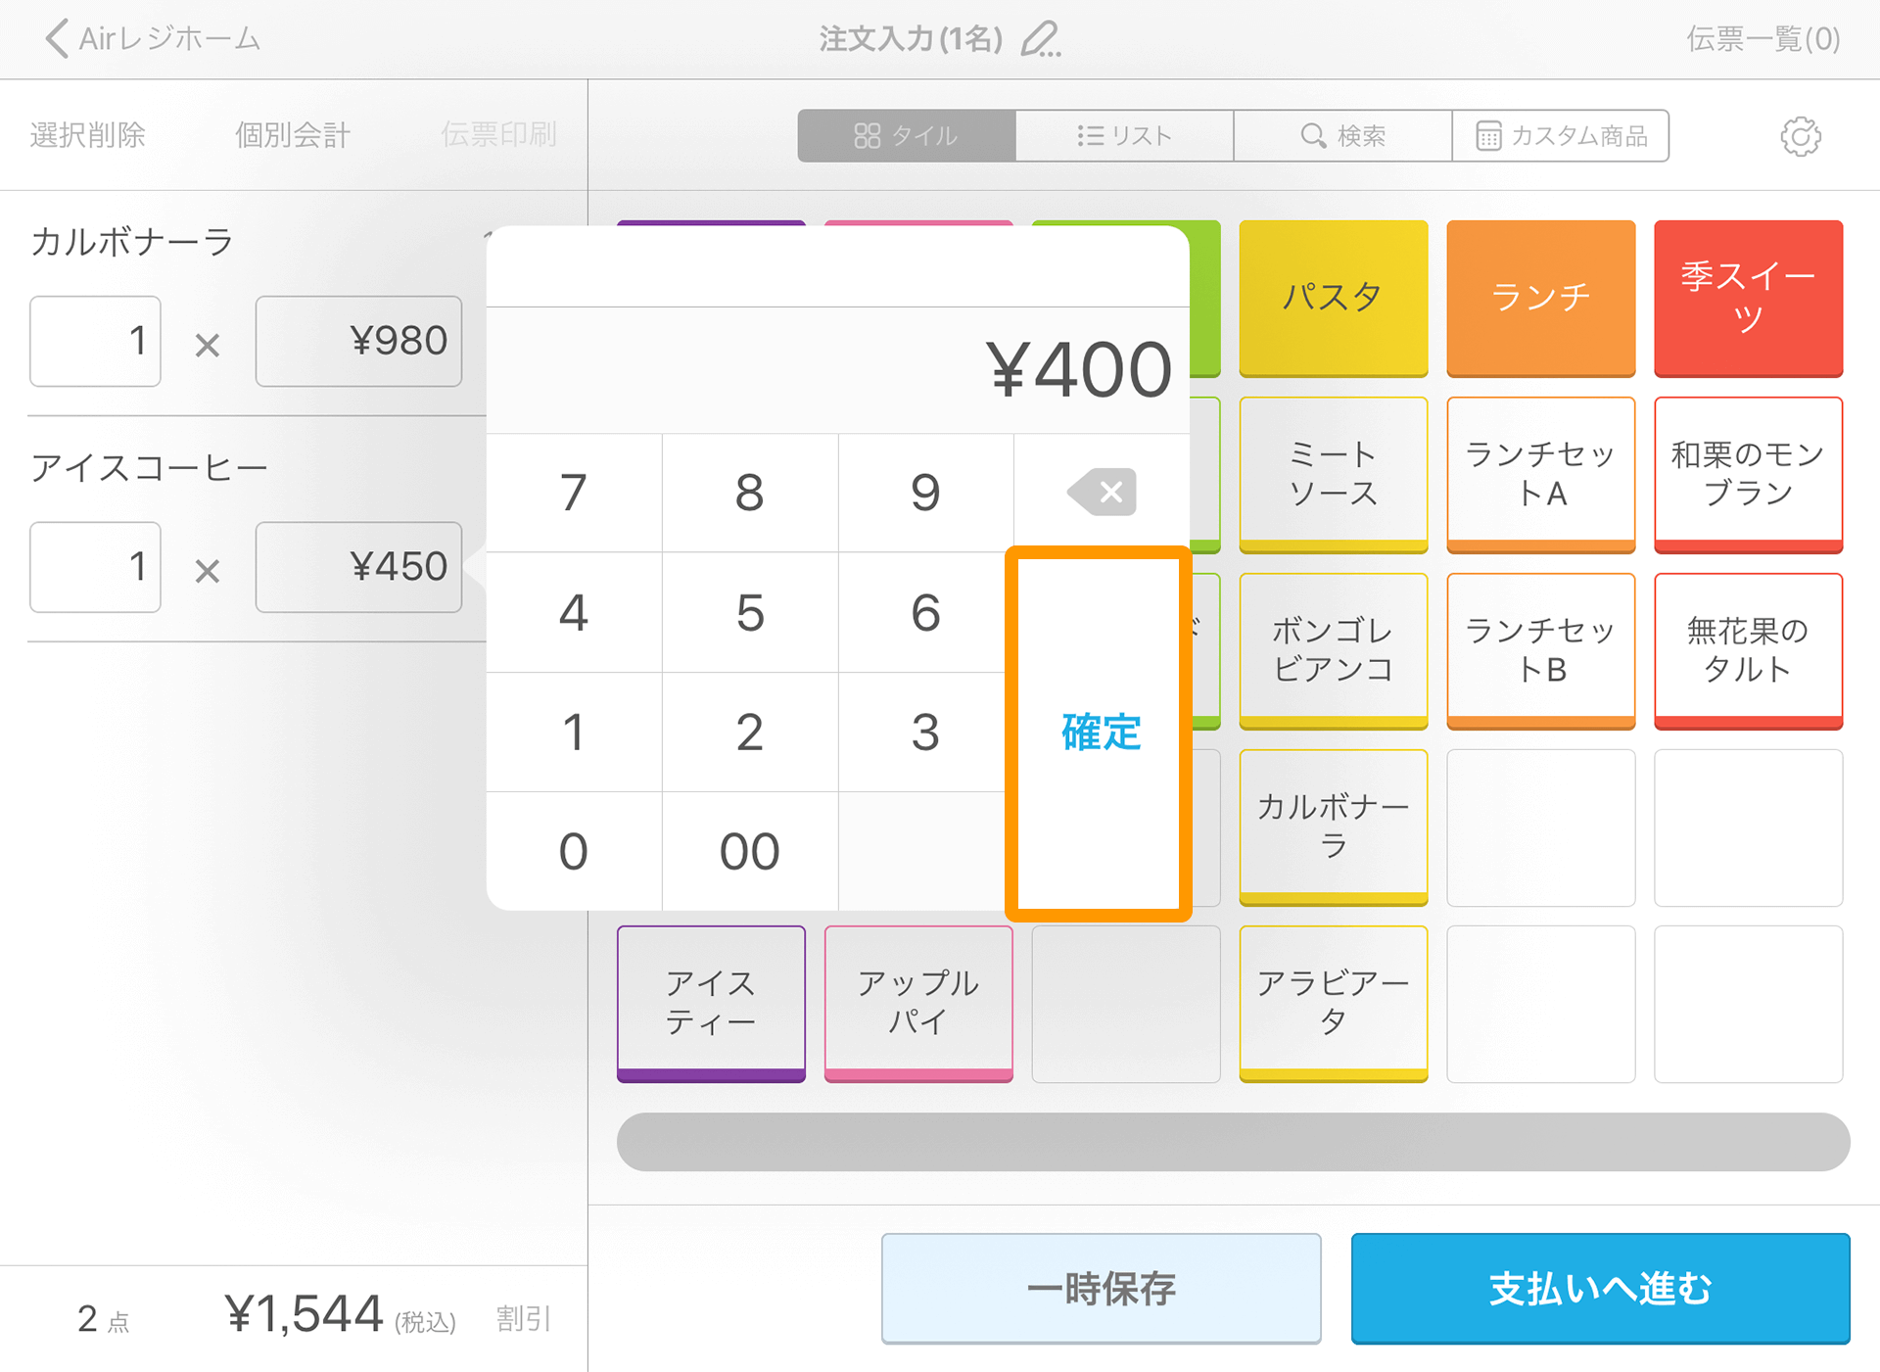Click the horizontal scrollbar below tiles
The image size is (1880, 1372).
point(1233,1142)
